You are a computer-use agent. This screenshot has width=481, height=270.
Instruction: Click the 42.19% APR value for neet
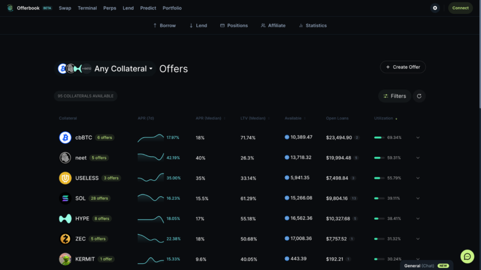173,158
